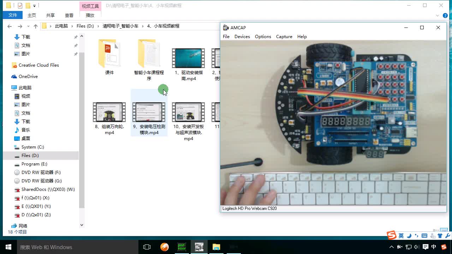Open the recent locations dropdown arrow

(x=28, y=26)
